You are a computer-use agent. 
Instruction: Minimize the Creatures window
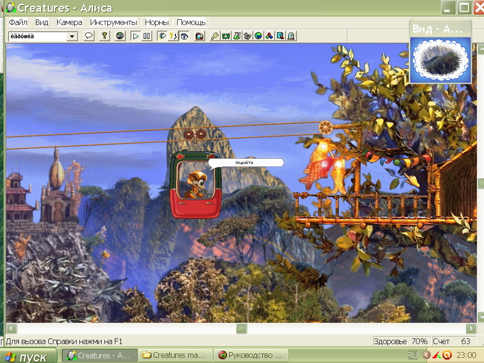point(449,8)
